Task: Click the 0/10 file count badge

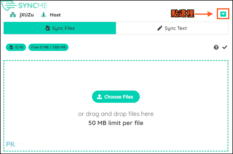Action: 16,47
